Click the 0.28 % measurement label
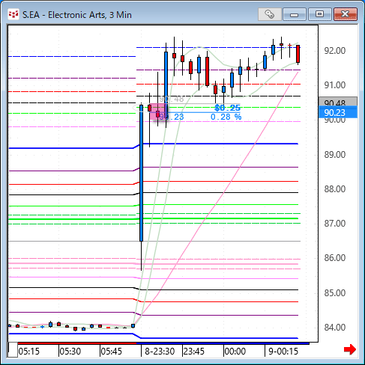365x365 pixels. pos(226,117)
